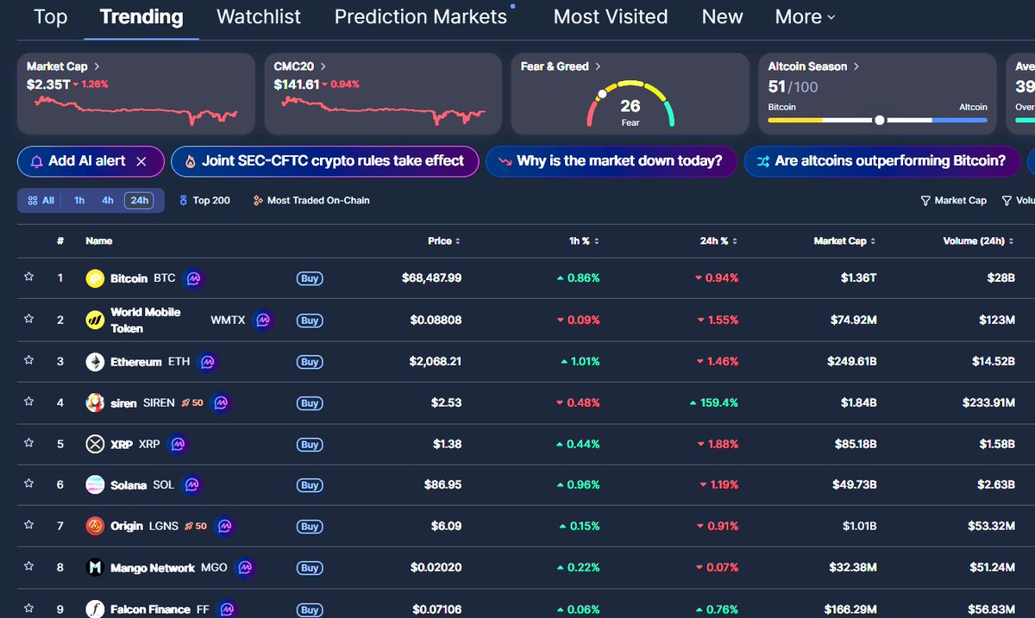Open AI chart icon beside XRP
The image size is (1035, 618).
pos(178,444)
